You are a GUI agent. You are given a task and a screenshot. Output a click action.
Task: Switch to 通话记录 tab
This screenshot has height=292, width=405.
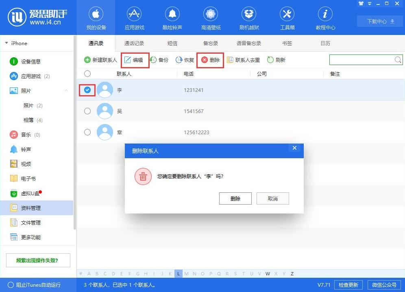tap(134, 43)
